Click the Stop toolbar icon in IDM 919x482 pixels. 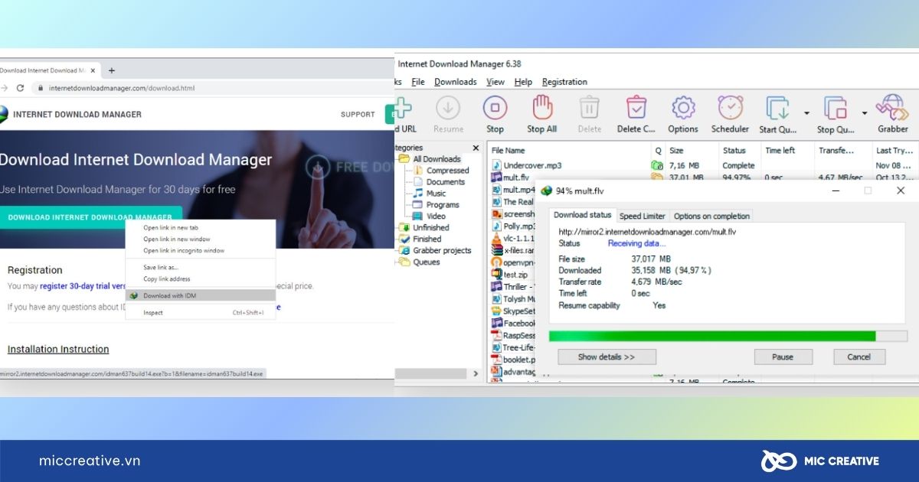click(495, 108)
